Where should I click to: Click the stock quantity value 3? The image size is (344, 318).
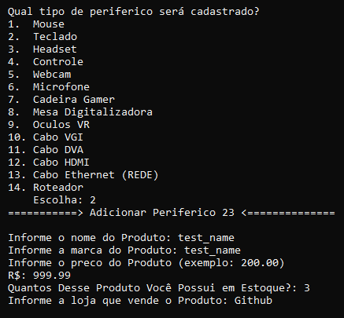[x=307, y=288]
